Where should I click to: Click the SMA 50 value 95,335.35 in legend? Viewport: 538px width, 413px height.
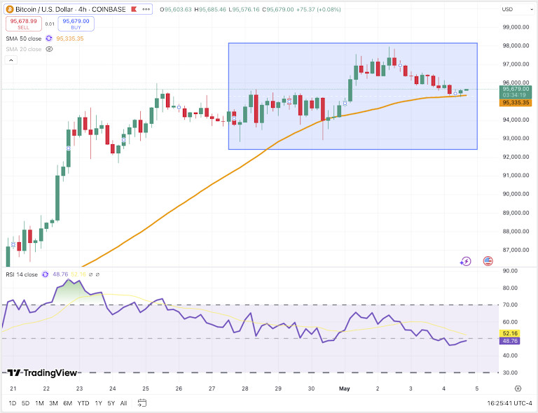[x=70, y=38]
